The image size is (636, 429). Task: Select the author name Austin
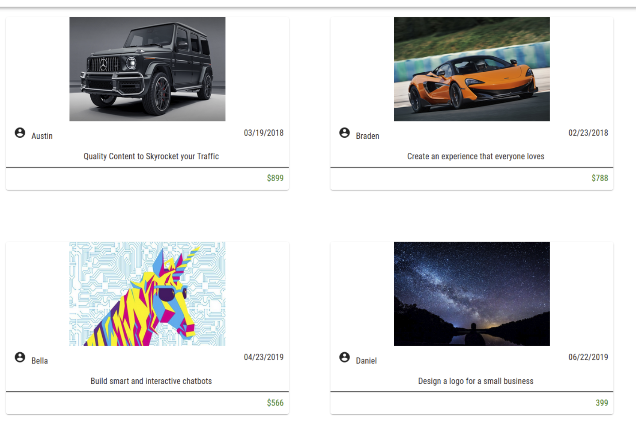click(x=42, y=136)
